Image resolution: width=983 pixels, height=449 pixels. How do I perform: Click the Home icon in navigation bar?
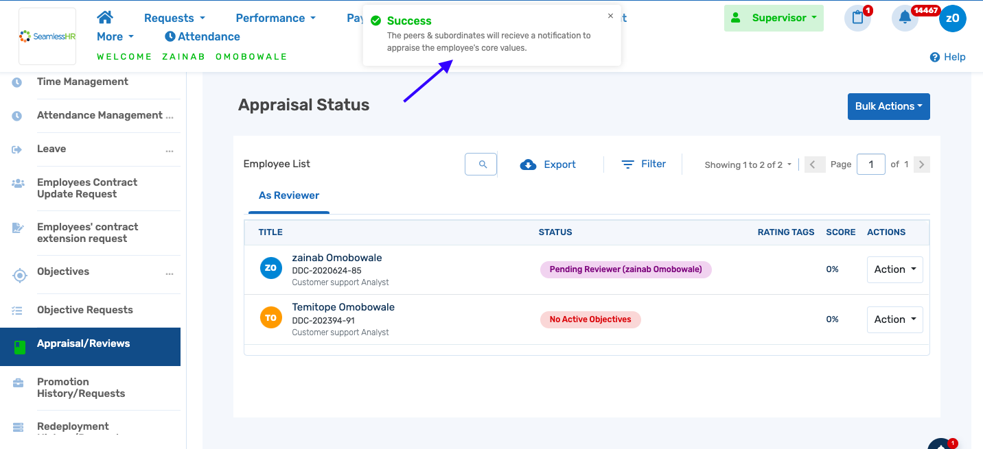coord(104,17)
